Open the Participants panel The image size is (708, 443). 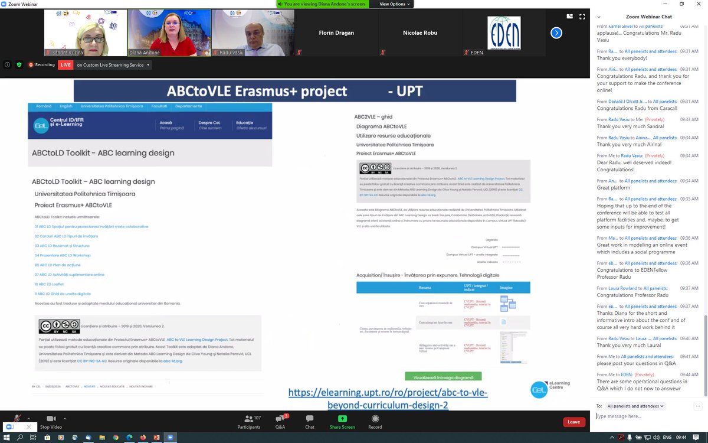(x=249, y=422)
